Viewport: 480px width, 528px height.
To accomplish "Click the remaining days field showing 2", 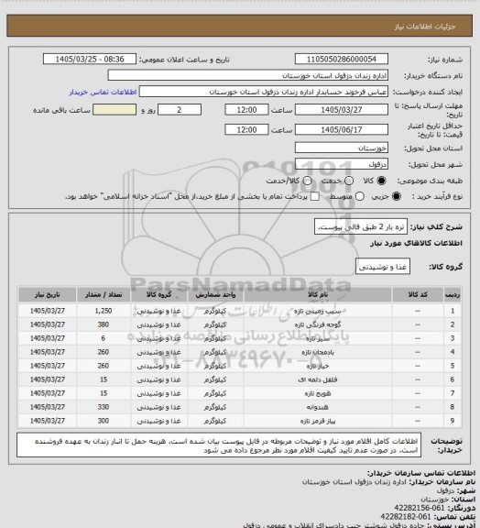I will [x=180, y=110].
